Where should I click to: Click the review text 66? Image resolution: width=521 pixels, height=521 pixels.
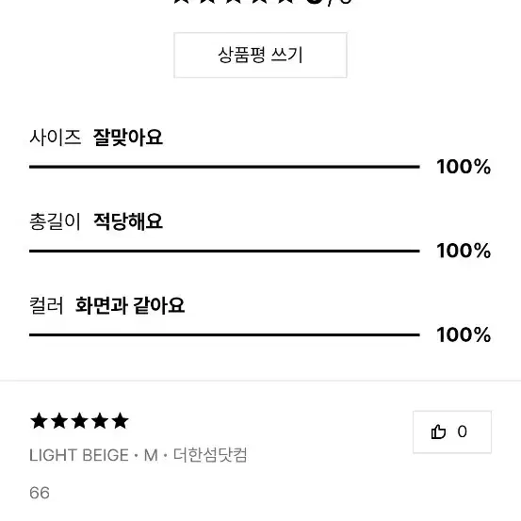pyautogui.click(x=40, y=493)
